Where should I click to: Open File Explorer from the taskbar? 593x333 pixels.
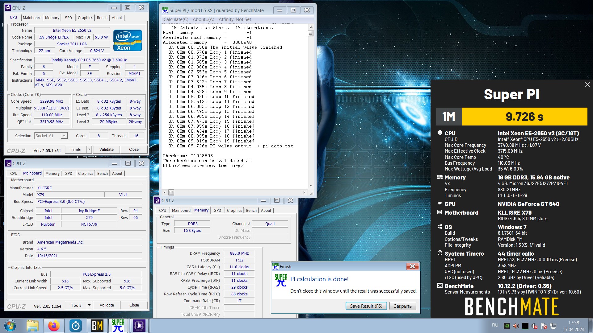pos(32,326)
